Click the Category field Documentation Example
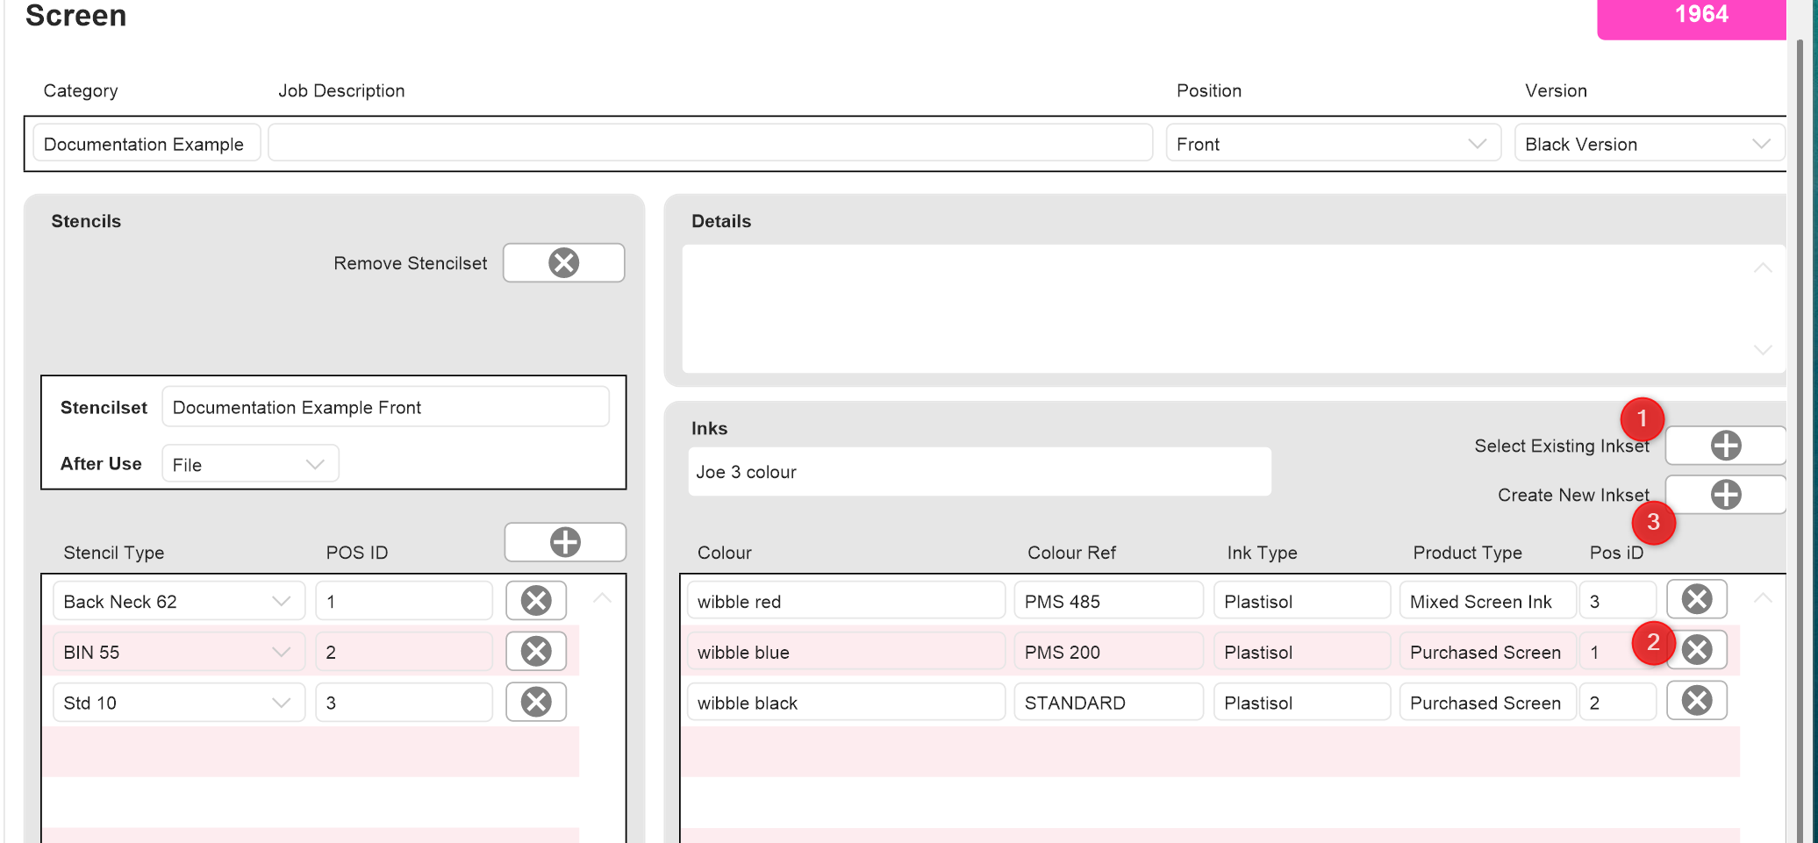 [x=147, y=143]
